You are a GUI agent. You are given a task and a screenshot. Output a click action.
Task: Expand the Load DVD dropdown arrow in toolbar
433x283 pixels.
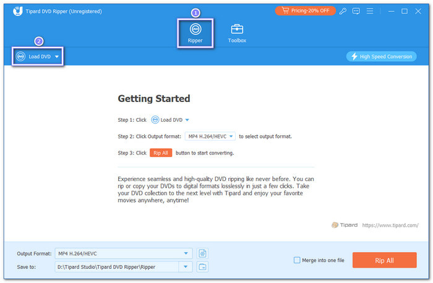pos(57,57)
